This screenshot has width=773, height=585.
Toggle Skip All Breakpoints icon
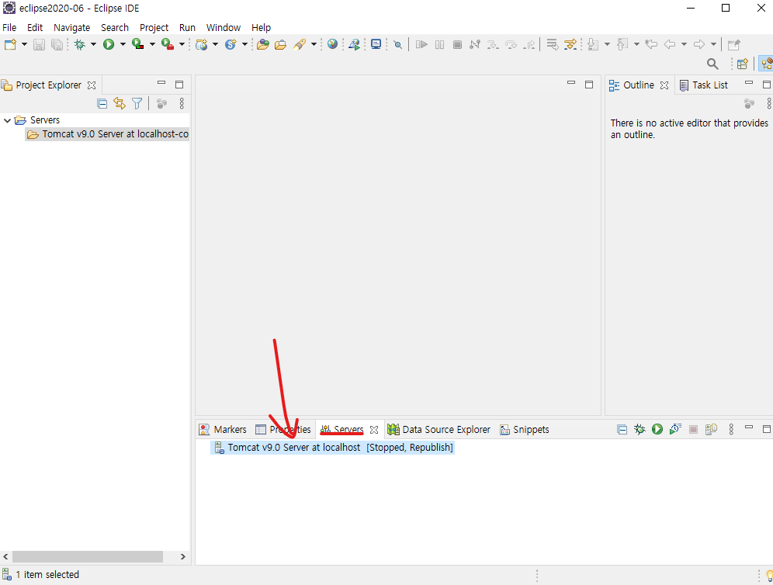[x=398, y=44]
